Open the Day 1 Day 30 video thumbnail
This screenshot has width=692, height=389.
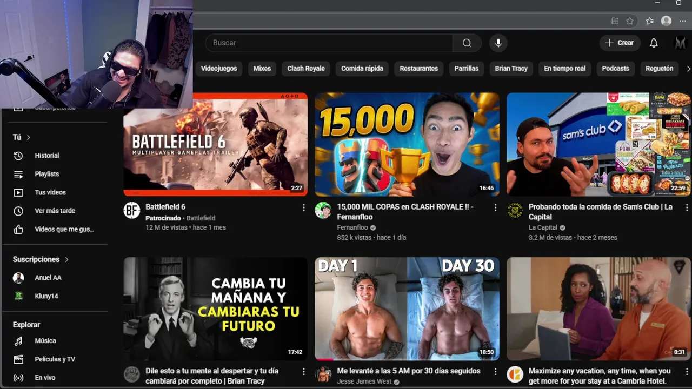tap(407, 308)
